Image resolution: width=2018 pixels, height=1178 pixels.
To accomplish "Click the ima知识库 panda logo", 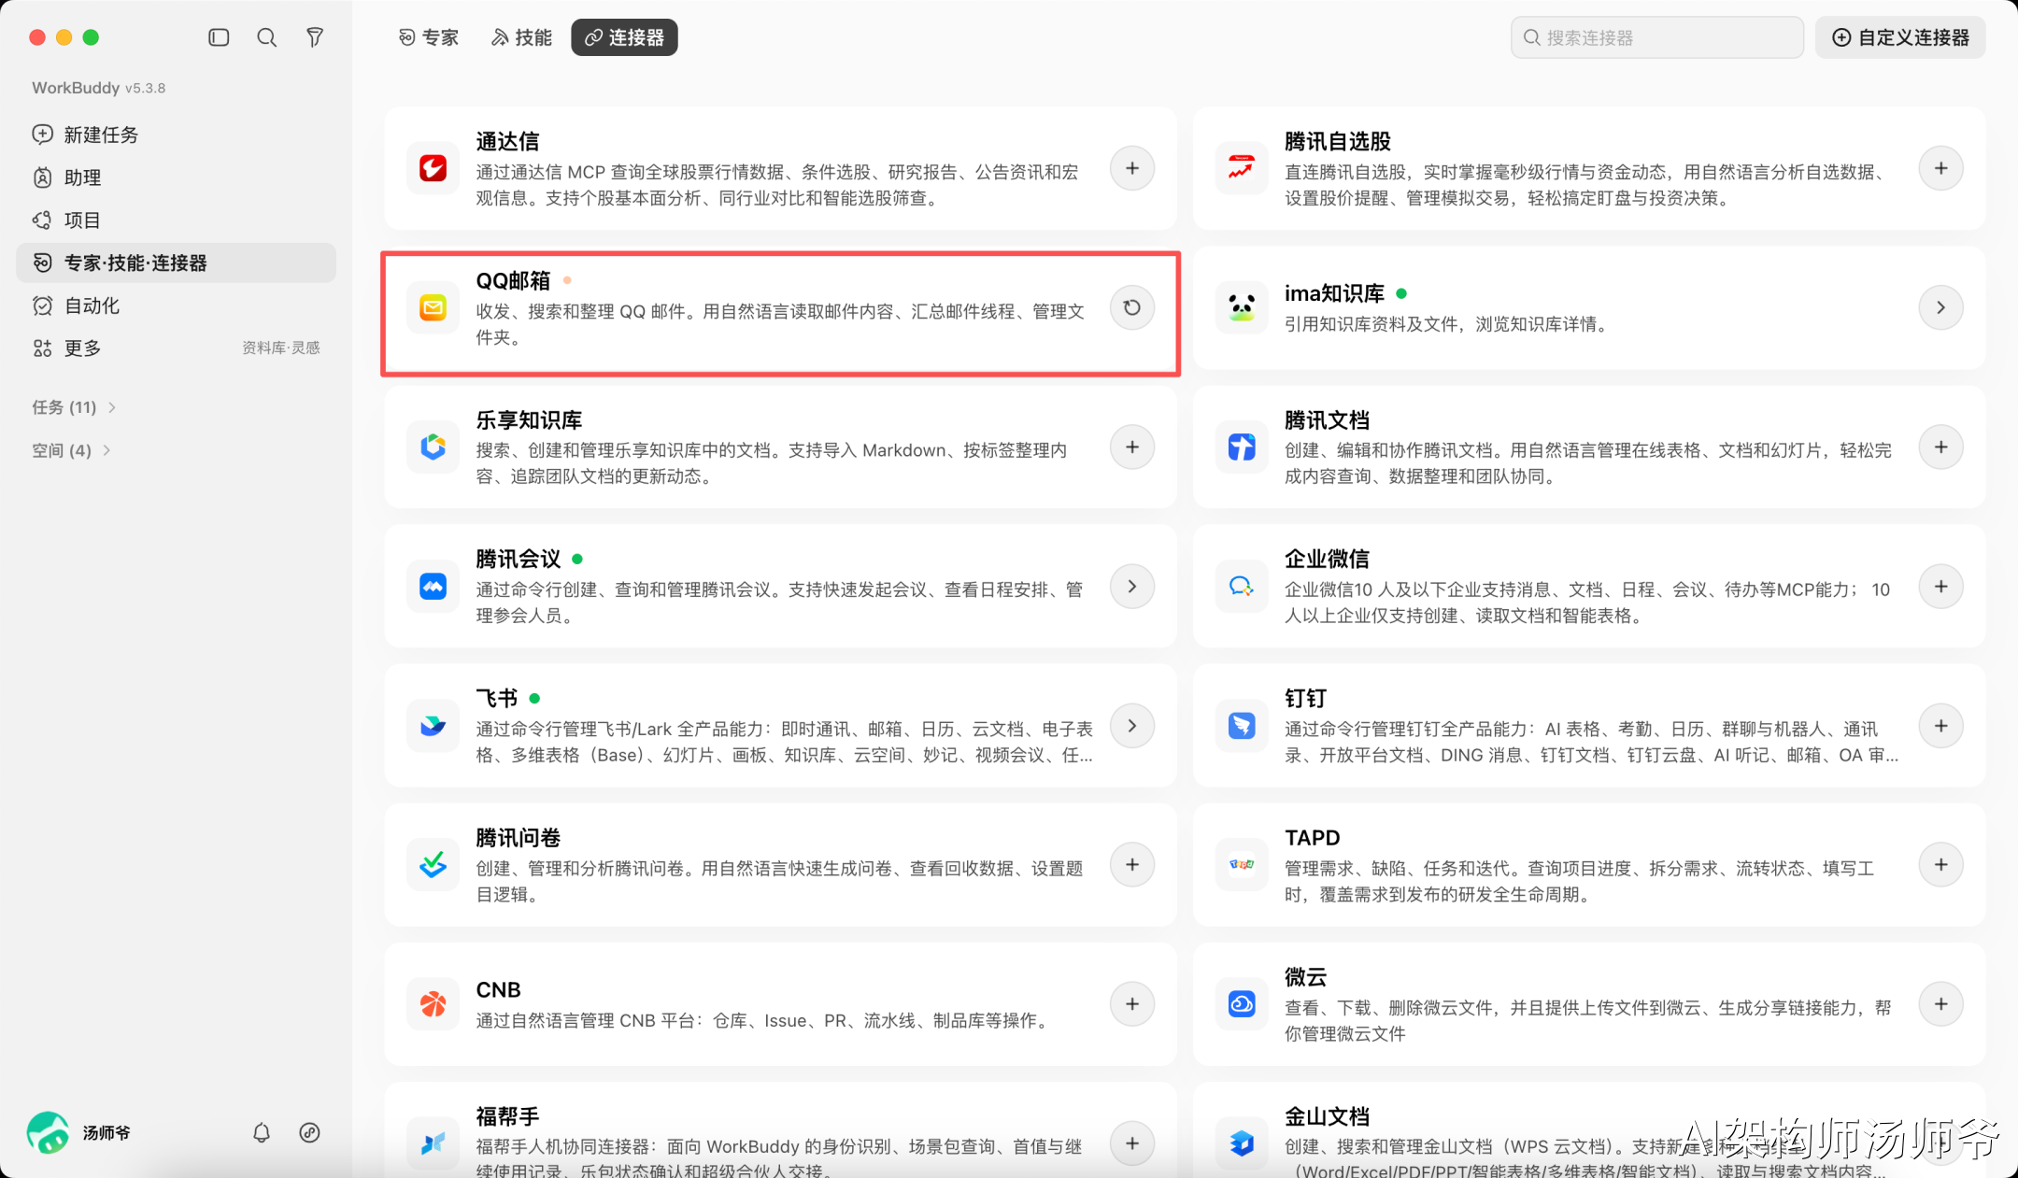I will click(1242, 307).
